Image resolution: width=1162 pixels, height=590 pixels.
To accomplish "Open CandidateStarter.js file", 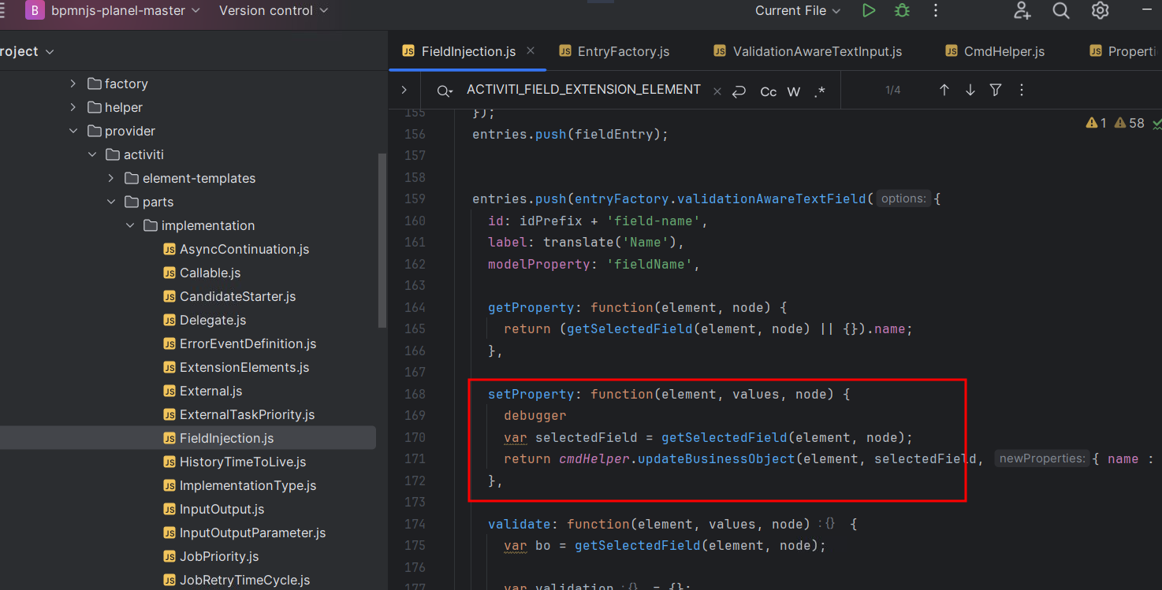I will coord(229,296).
